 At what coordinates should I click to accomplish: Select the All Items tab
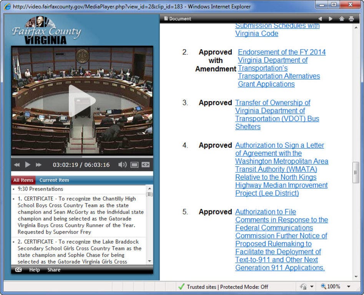tap(23, 180)
